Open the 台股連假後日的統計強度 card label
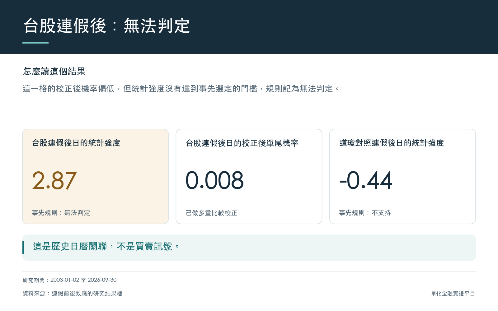This screenshot has height=311, width=498. [x=76, y=143]
